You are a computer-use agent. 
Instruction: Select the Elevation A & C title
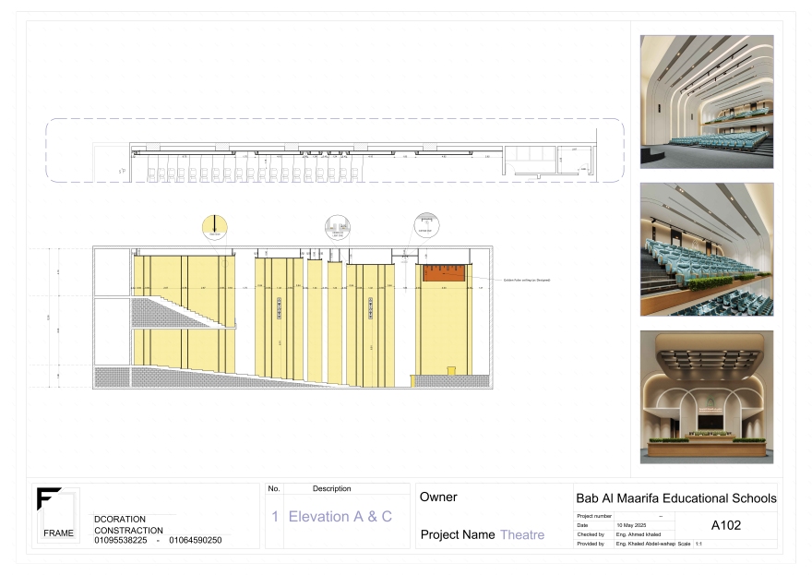tap(340, 517)
